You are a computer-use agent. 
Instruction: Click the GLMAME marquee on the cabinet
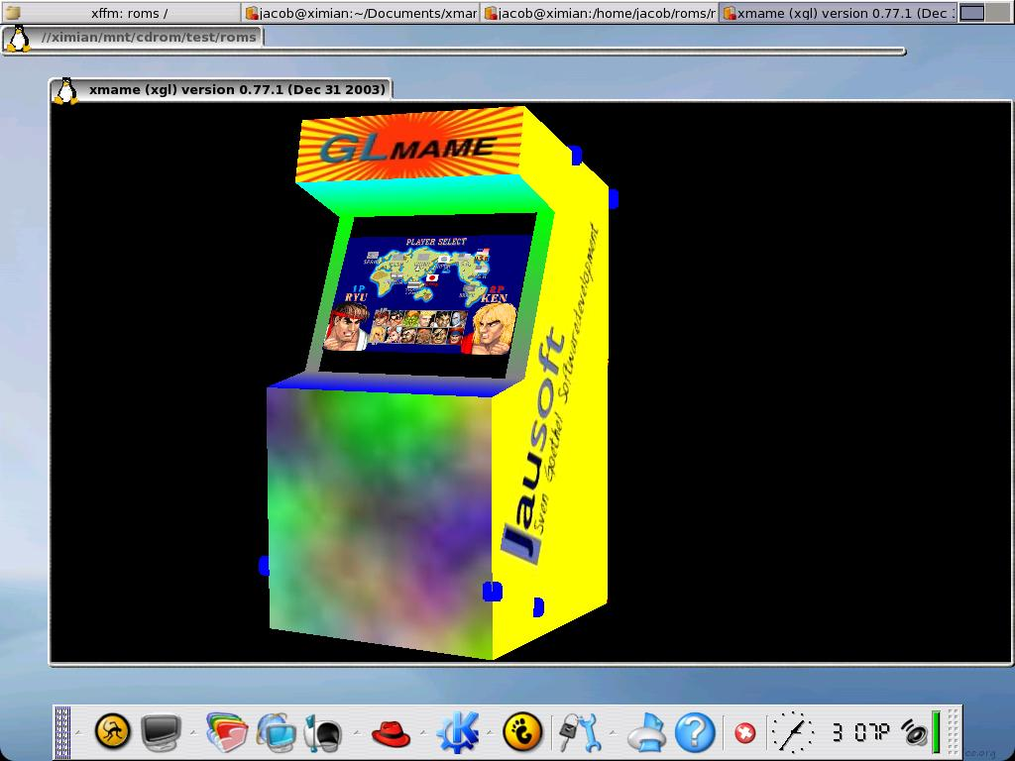[409, 147]
